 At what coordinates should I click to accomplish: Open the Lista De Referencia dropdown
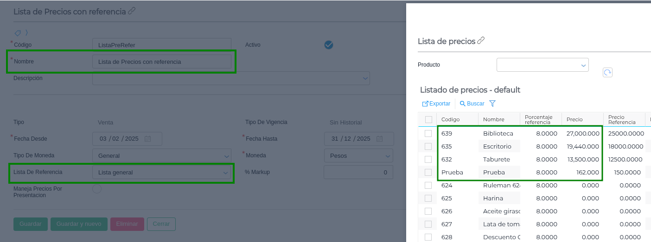[x=226, y=173]
